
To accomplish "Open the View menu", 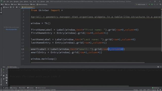I will pos(11,2).
